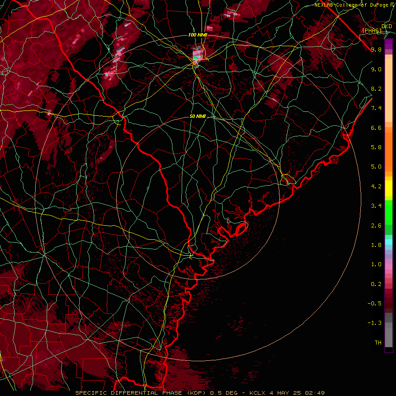Click the "100 NMI" range ring label
Image resolution: width=396 pixels, height=396 pixels.
(198, 35)
